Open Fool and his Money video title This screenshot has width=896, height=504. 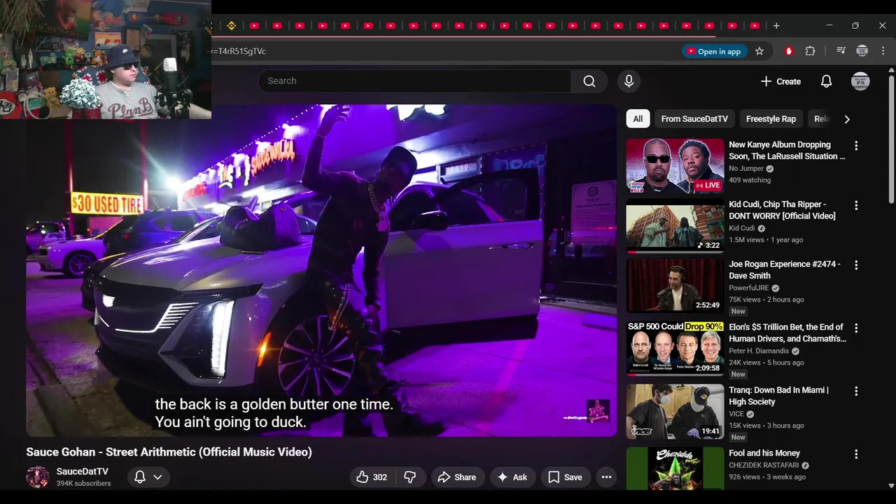pos(764,453)
